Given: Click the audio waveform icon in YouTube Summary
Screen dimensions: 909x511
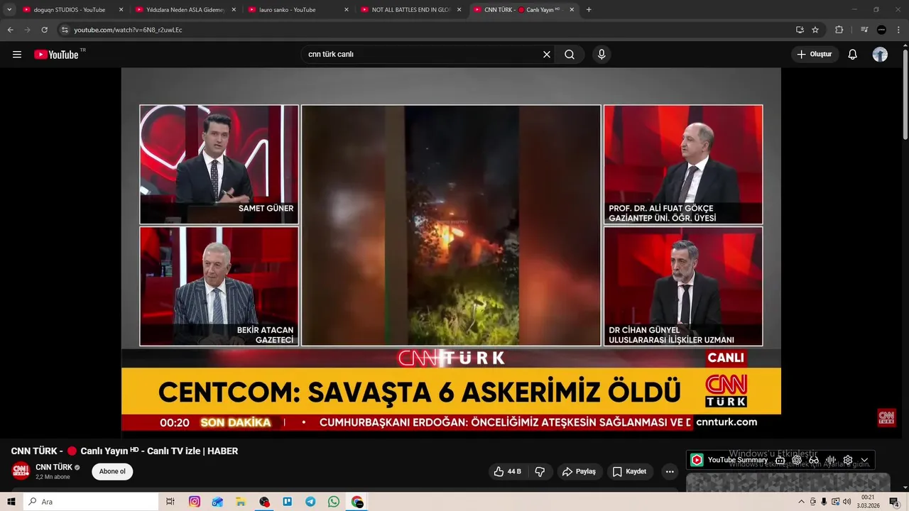Looking at the screenshot, I should 830,460.
